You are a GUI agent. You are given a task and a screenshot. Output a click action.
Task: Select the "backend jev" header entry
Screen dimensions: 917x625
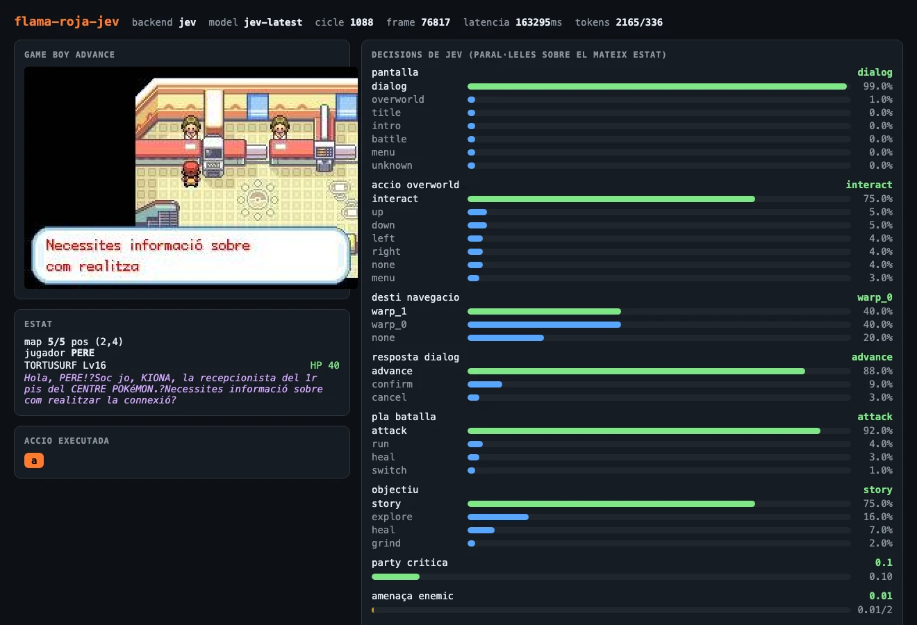point(164,22)
